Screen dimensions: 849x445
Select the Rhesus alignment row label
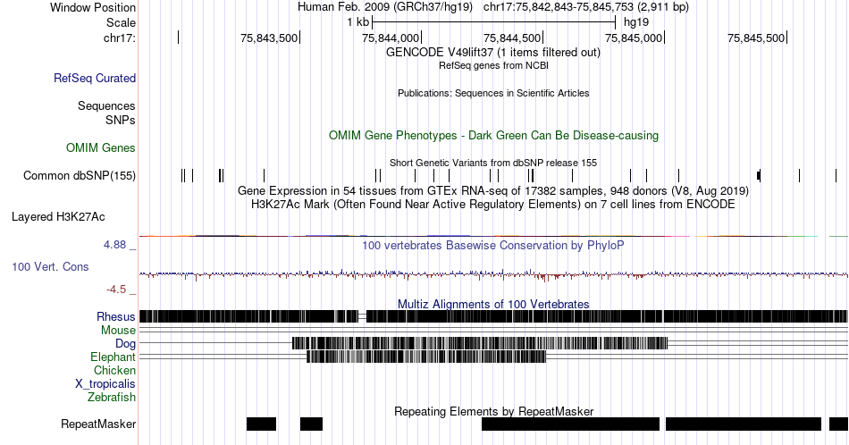[116, 316]
